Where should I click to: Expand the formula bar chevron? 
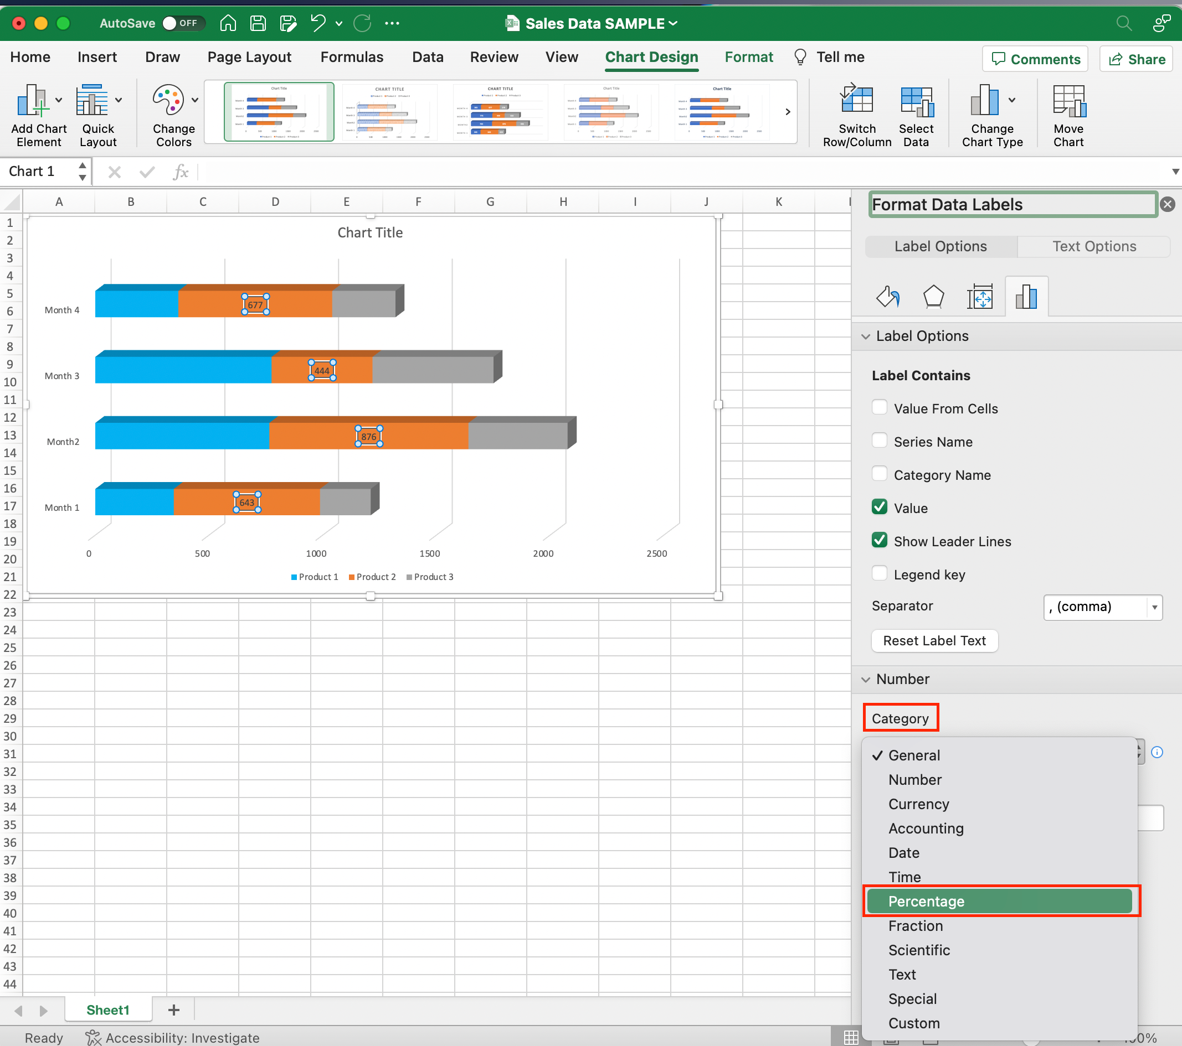click(x=1175, y=172)
